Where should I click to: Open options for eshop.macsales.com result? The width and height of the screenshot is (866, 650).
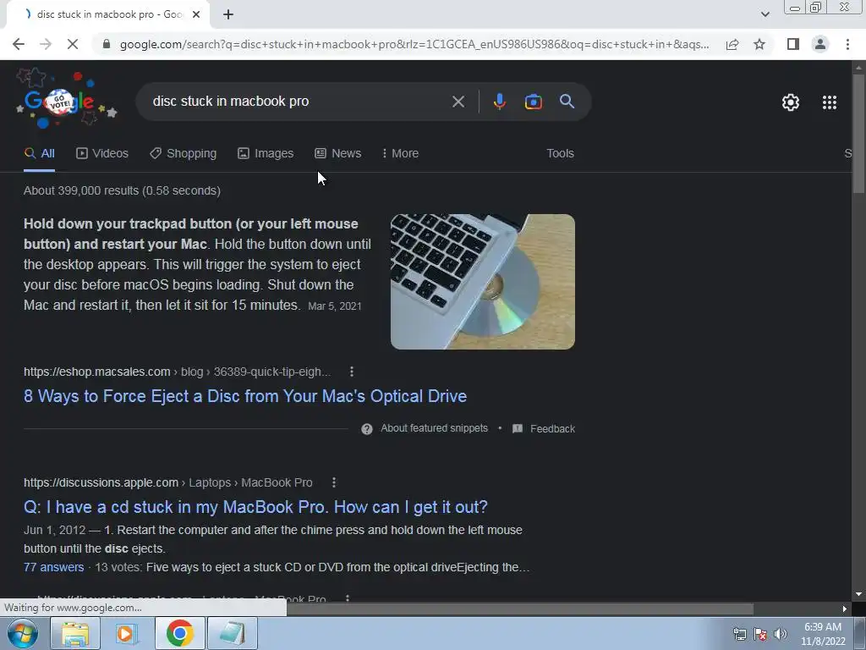tap(352, 372)
